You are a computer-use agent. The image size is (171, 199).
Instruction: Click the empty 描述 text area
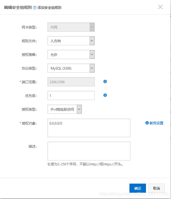pos(89,151)
